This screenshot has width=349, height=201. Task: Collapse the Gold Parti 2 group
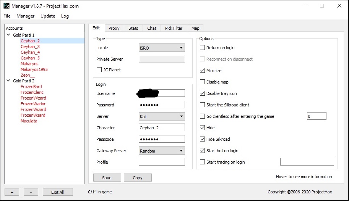point(8,81)
